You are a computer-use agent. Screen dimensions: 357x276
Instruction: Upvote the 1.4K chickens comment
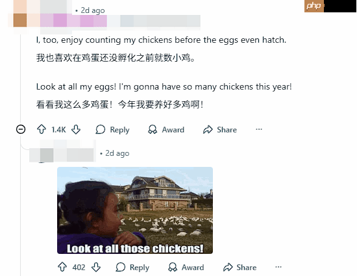click(x=42, y=129)
